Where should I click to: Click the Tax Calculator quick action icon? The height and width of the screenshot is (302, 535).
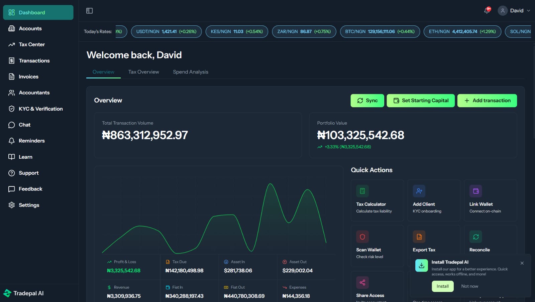[362, 191]
